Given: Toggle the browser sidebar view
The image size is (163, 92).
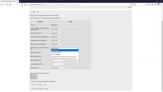Looking at the screenshot, I should 152,5.
